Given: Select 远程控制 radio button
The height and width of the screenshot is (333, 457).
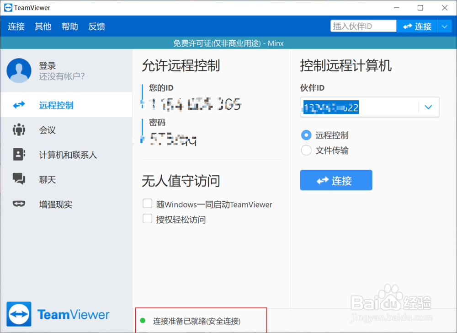Looking at the screenshot, I should click(x=306, y=135).
